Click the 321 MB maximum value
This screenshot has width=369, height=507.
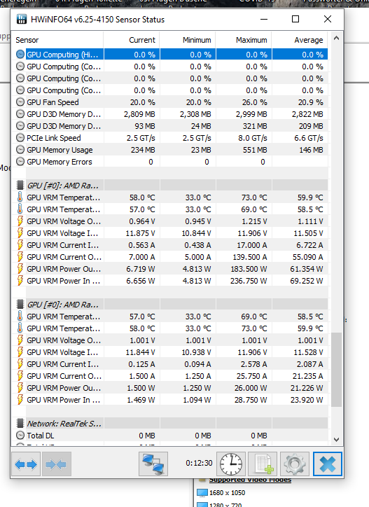255,126
